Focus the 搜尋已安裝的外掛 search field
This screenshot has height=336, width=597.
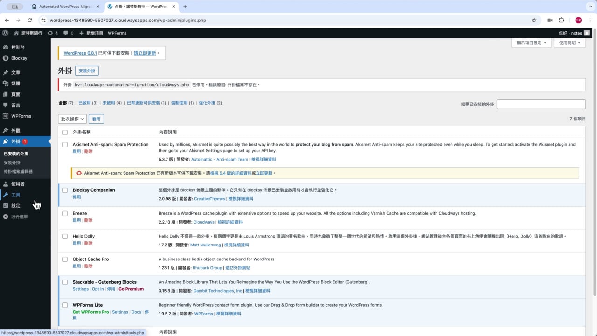pos(541,104)
